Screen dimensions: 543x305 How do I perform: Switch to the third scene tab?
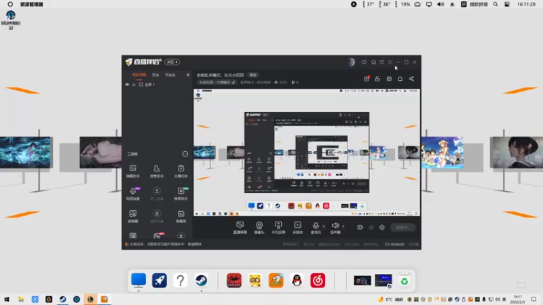click(x=170, y=75)
